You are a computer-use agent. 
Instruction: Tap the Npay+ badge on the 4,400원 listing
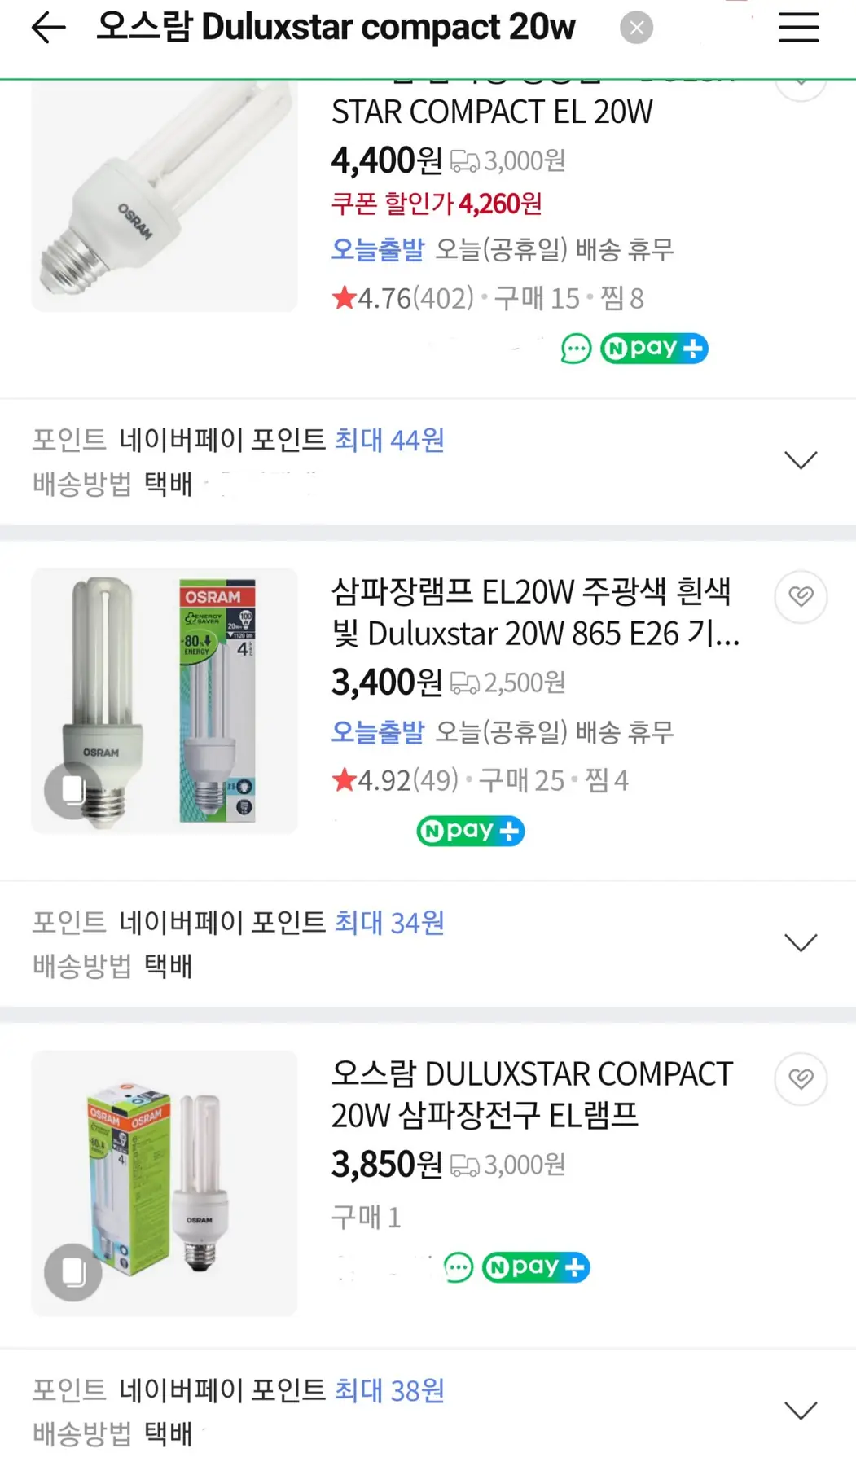click(x=654, y=349)
